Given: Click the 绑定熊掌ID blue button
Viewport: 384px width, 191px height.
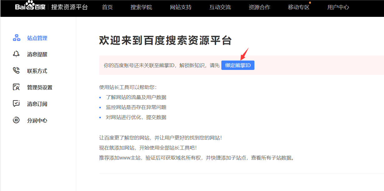Looking at the screenshot, I should coord(238,65).
